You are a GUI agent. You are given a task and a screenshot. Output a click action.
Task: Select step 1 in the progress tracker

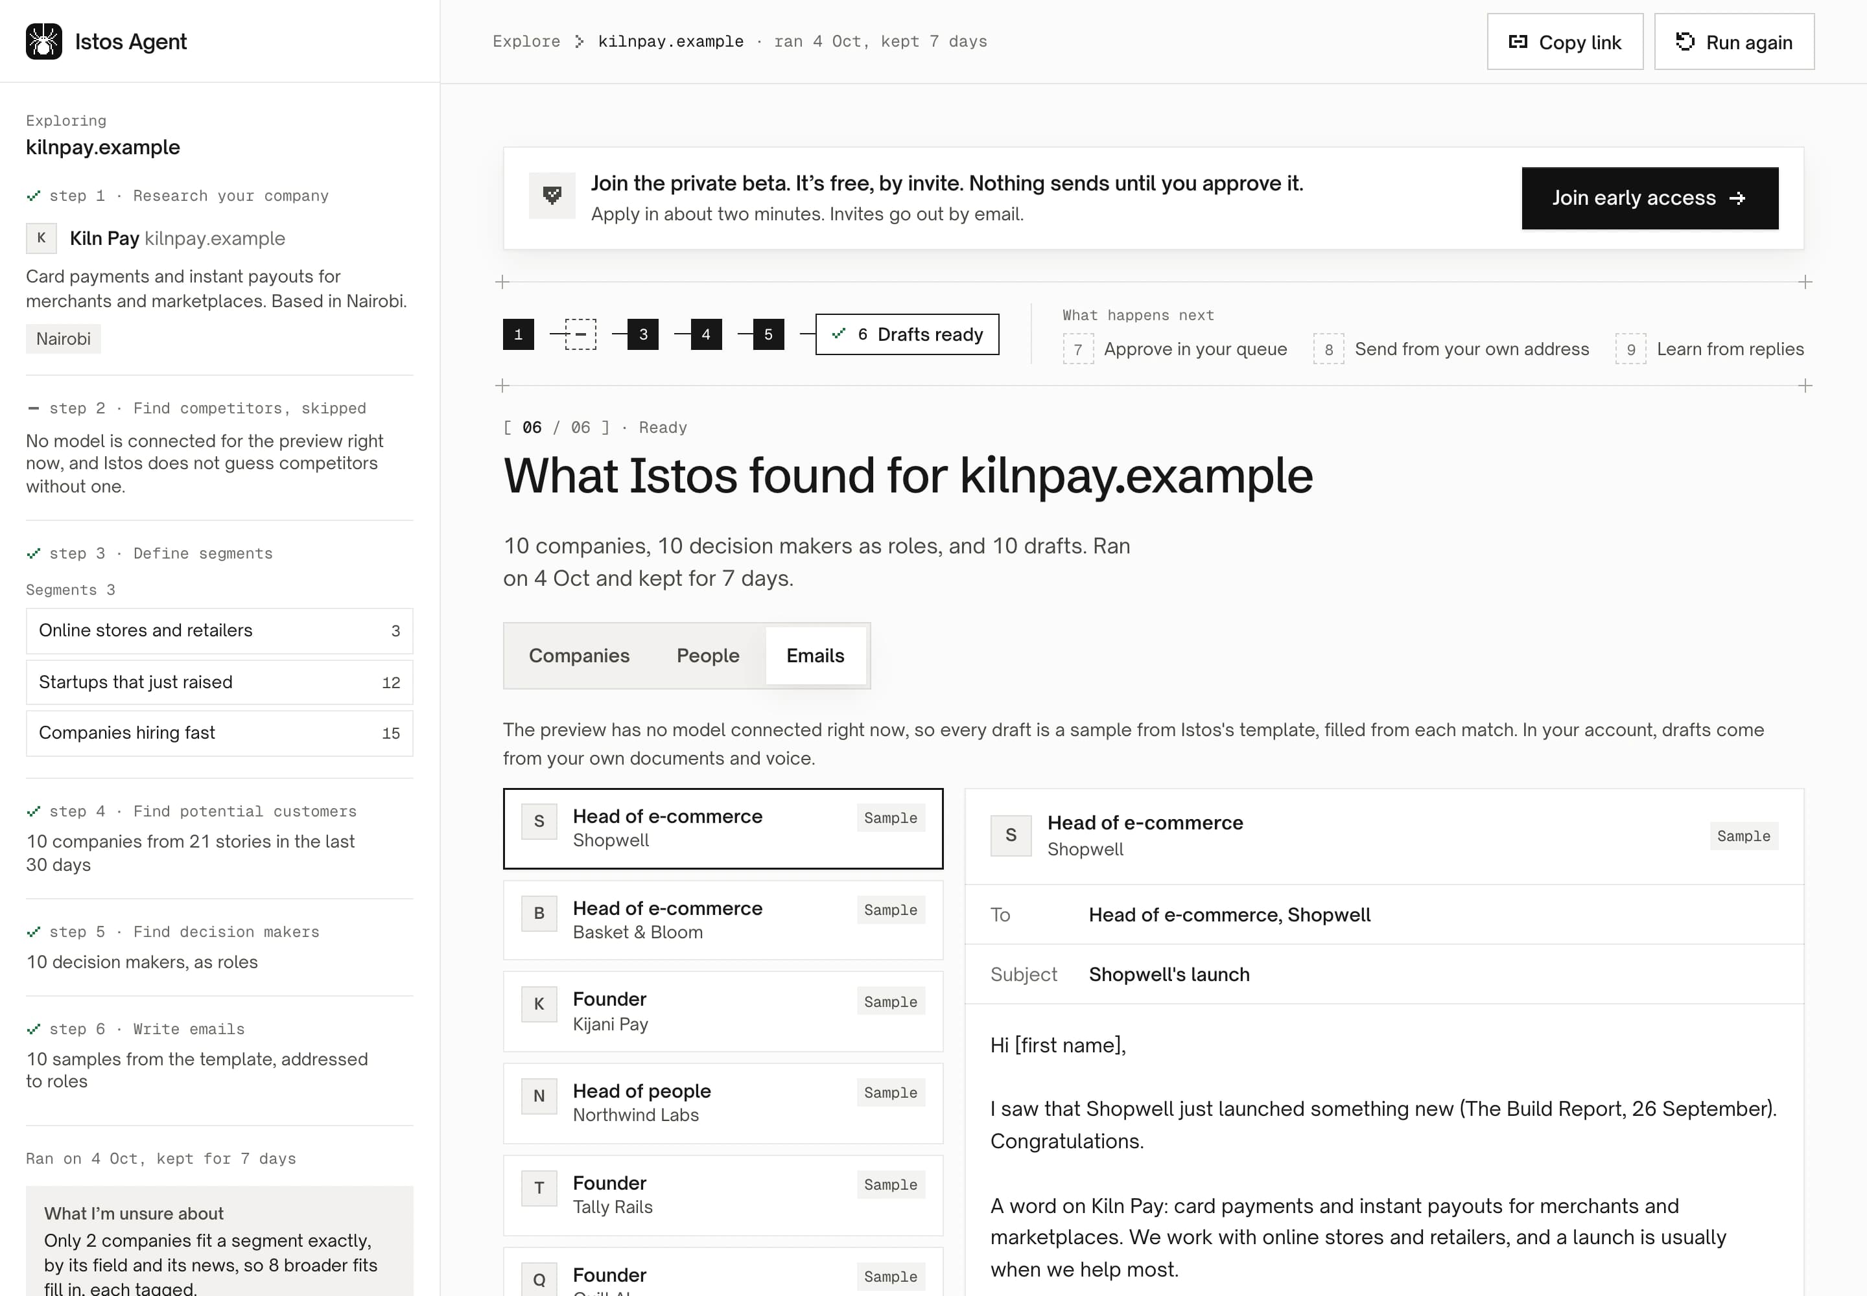pos(519,334)
